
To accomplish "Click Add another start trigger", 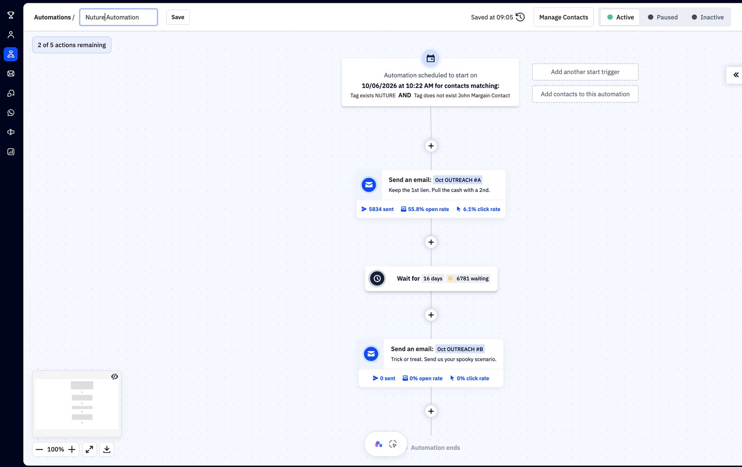I will [585, 72].
